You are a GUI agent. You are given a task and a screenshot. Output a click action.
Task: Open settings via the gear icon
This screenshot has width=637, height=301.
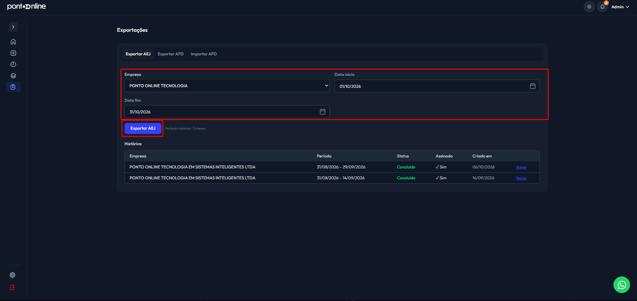click(x=13, y=275)
